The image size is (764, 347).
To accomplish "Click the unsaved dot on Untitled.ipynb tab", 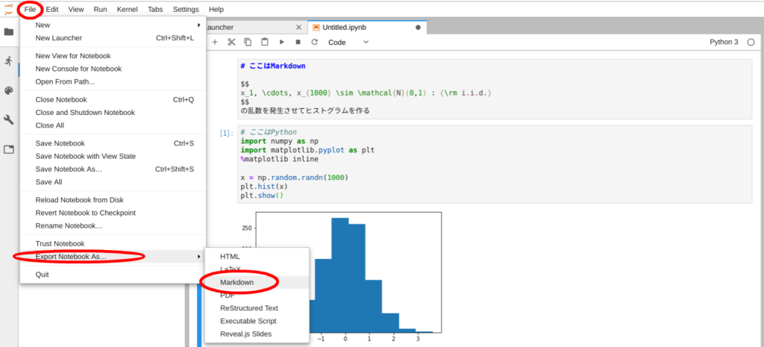I will click(418, 28).
